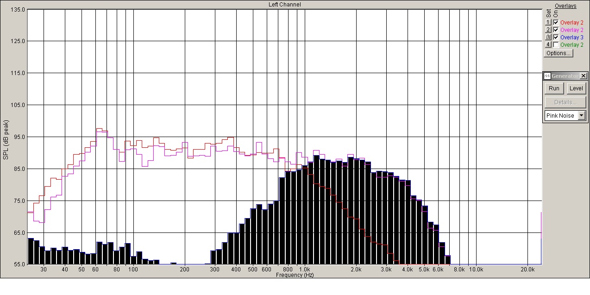Uncheck the red Overlay 2 checkbox
590x295 pixels.
pyautogui.click(x=556, y=22)
